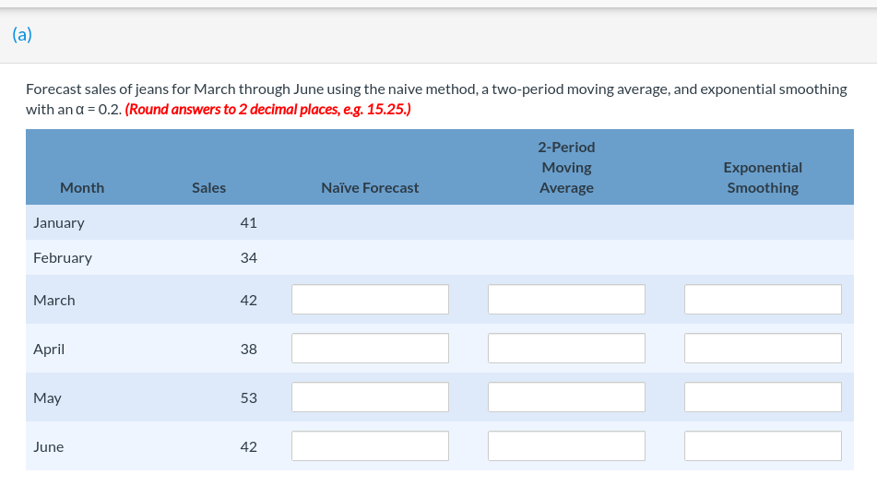Click the April Naïve Forecast input field
877x486 pixels.
coord(370,348)
